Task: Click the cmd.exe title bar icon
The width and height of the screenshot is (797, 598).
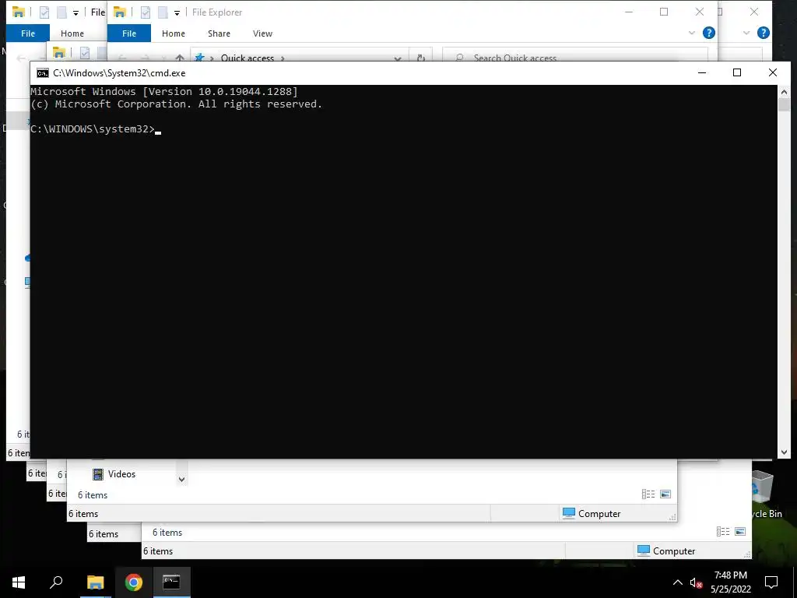Action: (43, 73)
